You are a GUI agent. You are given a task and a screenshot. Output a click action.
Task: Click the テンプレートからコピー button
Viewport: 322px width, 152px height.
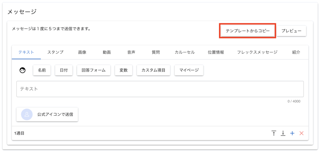(247, 31)
